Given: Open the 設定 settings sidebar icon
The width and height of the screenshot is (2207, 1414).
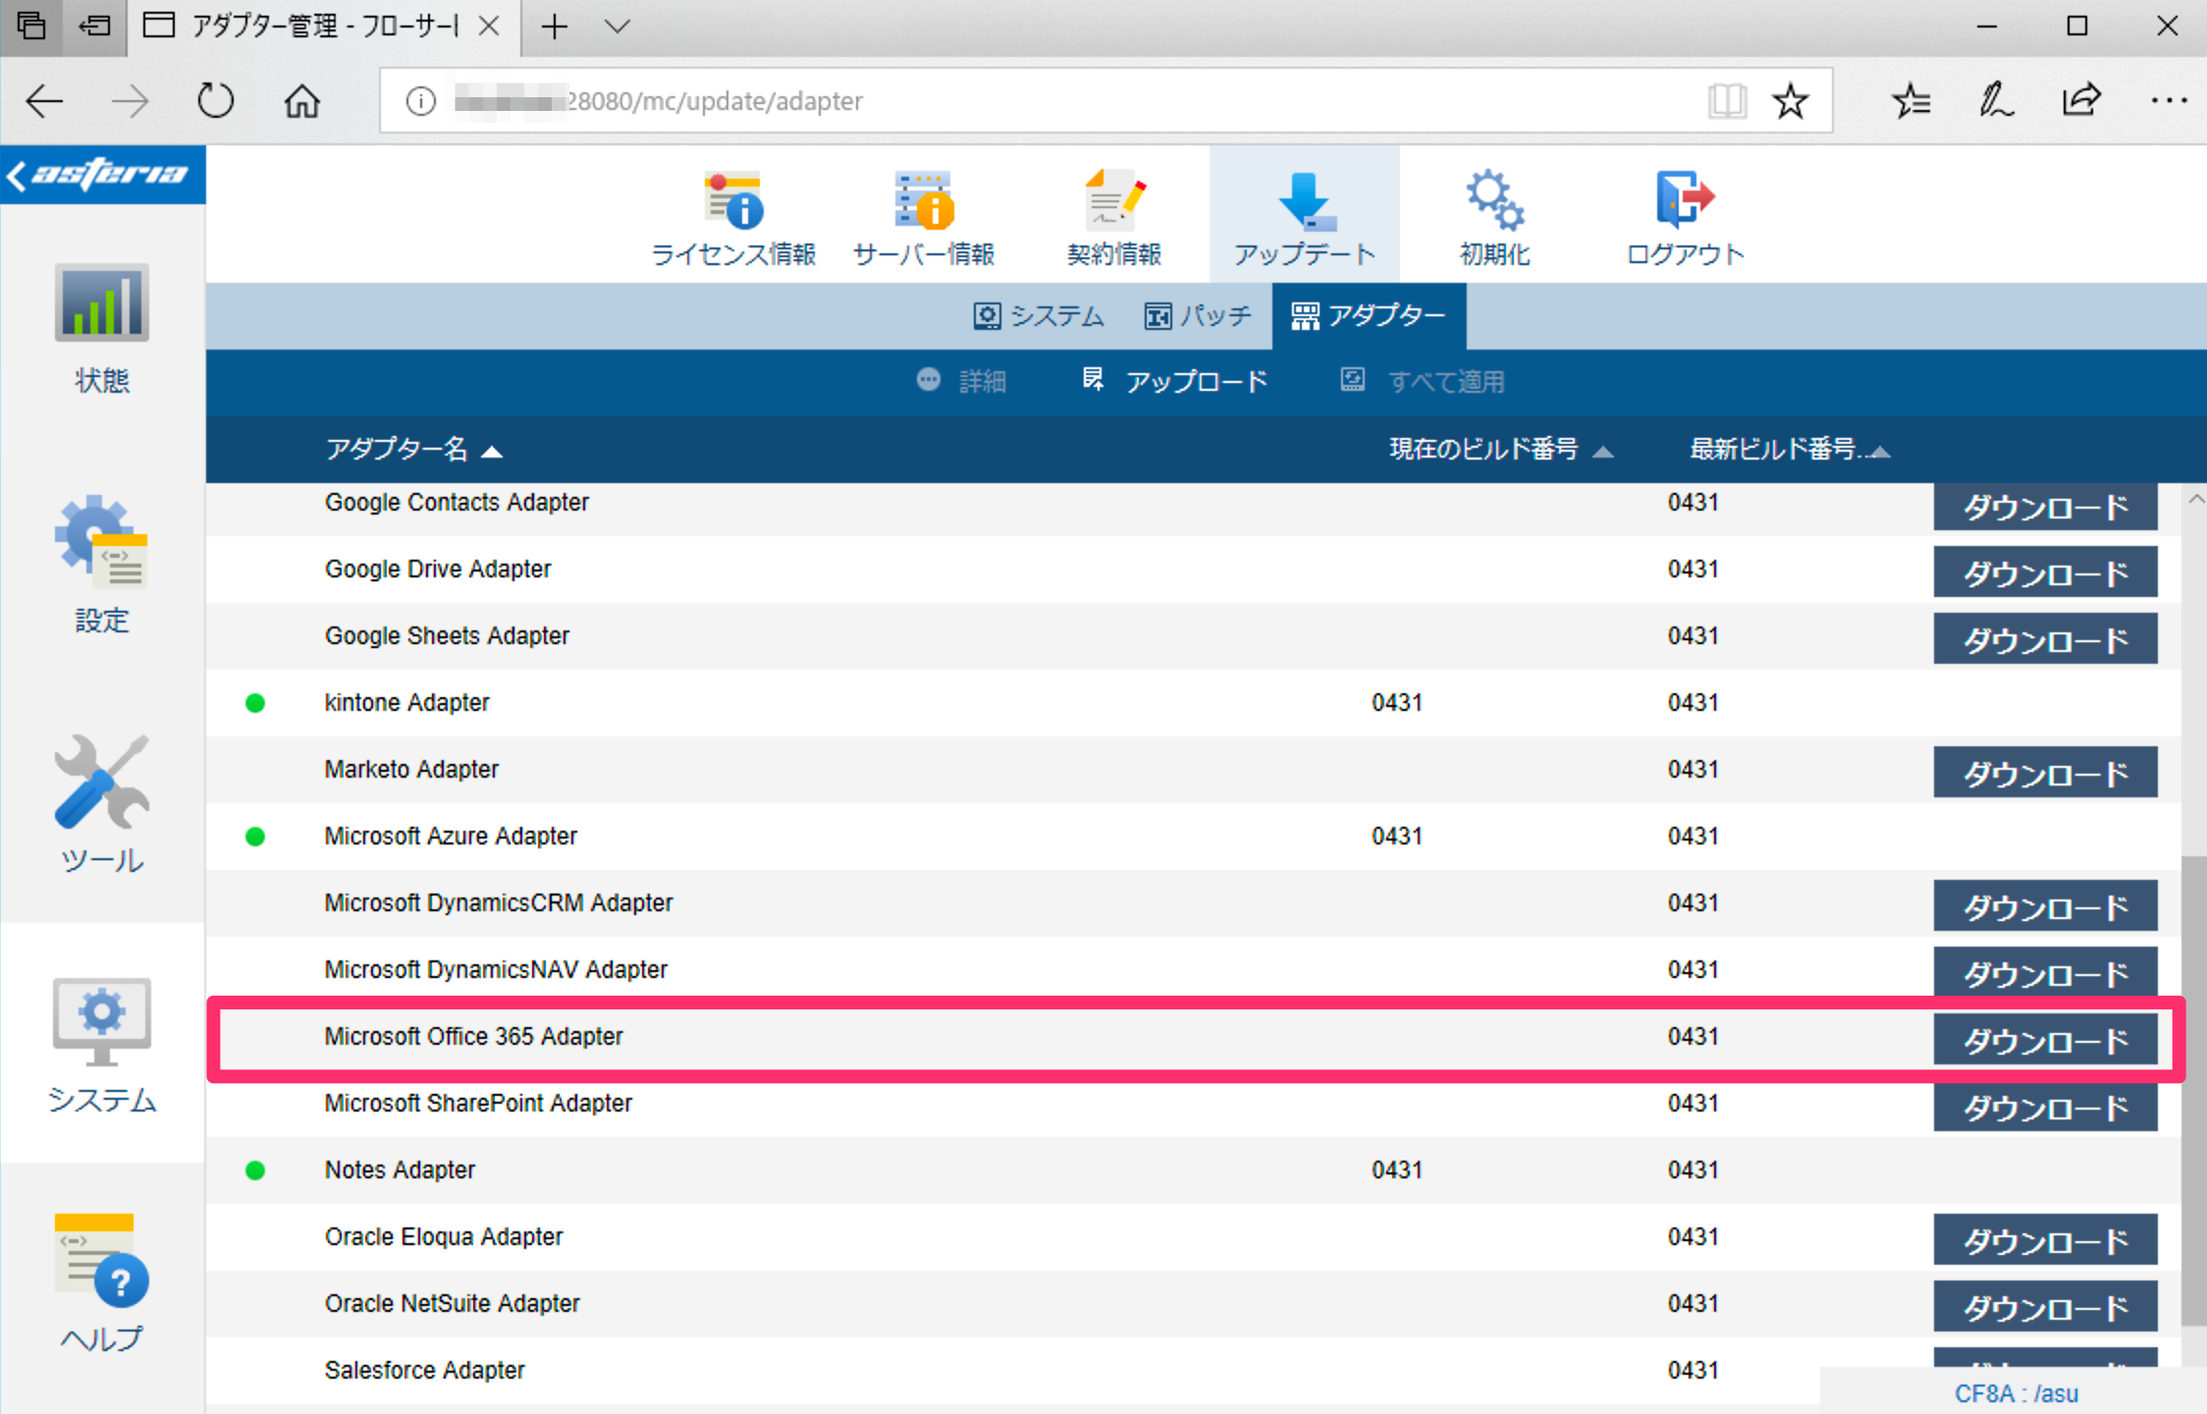Looking at the screenshot, I should click(x=102, y=566).
